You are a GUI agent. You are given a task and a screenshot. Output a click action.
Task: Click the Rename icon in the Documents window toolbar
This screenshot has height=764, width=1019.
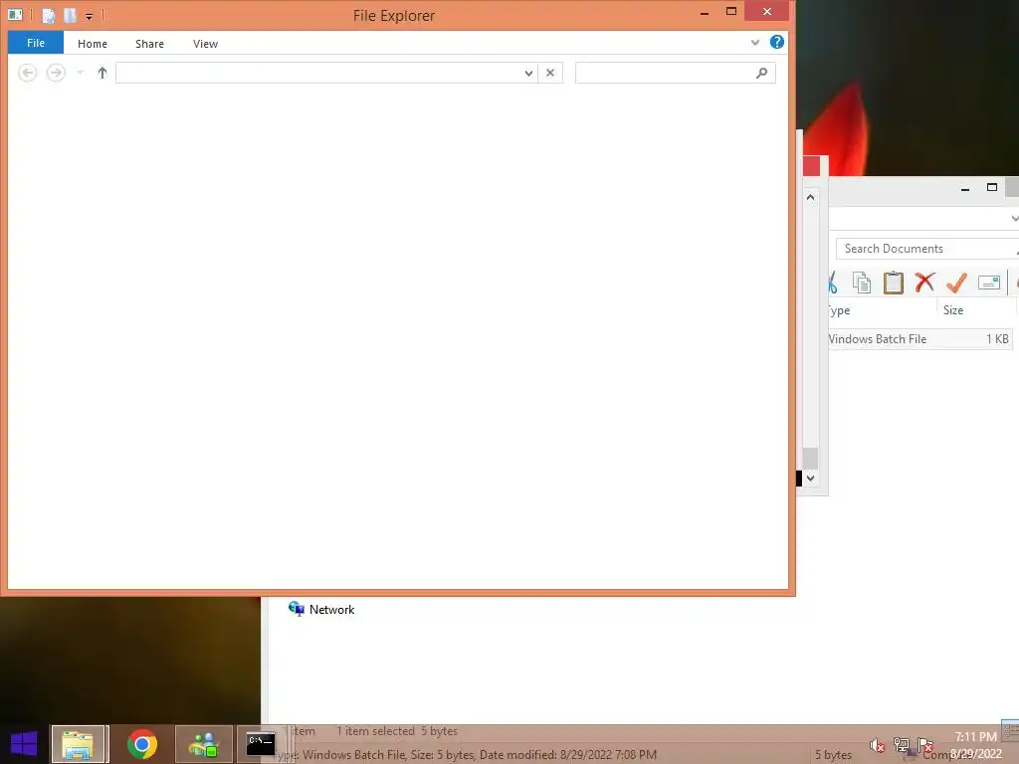pos(989,283)
